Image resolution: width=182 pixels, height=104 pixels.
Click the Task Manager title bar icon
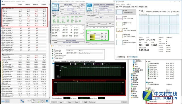pyautogui.click(x=117, y=2)
